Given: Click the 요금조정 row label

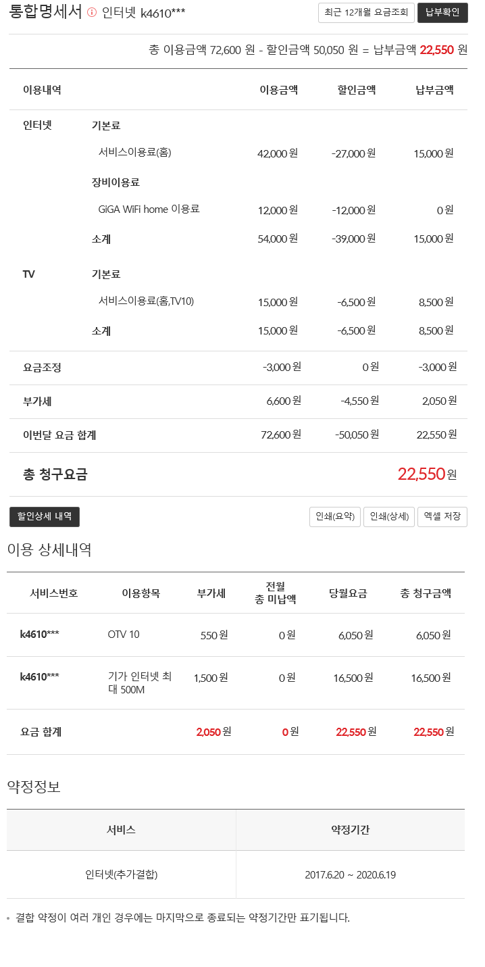Looking at the screenshot, I should [x=42, y=368].
